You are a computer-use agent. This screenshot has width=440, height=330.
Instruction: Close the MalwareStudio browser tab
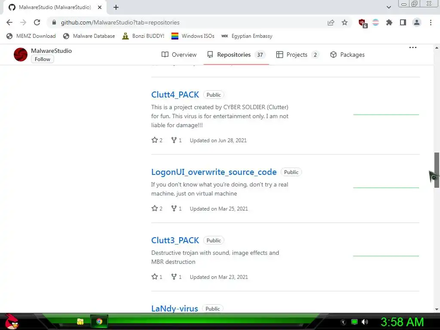[x=100, y=7]
